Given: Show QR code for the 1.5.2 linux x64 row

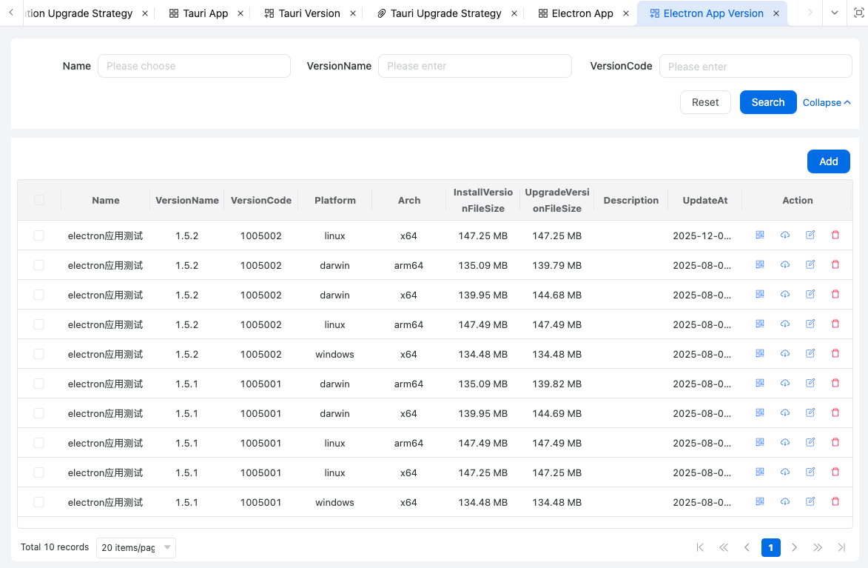Looking at the screenshot, I should [x=759, y=235].
